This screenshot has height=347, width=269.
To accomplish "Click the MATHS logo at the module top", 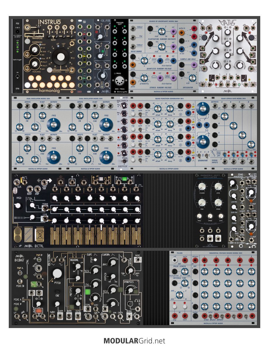I will 228,22.
